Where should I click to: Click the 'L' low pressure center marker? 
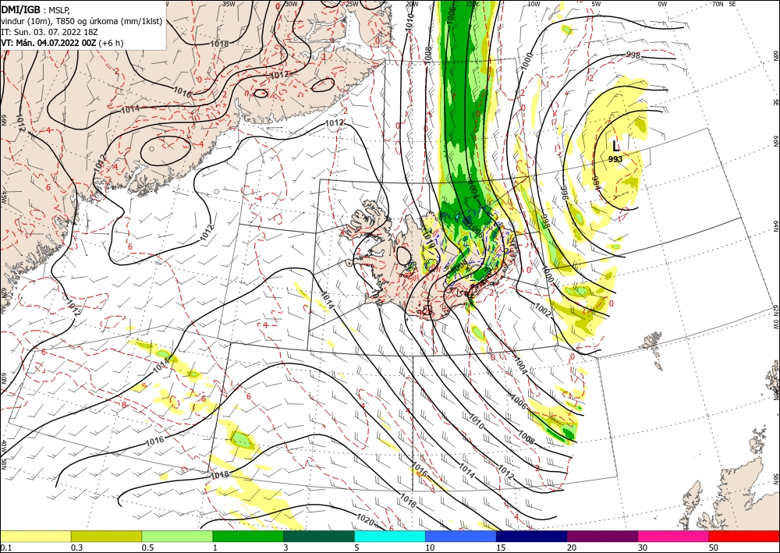(616, 146)
